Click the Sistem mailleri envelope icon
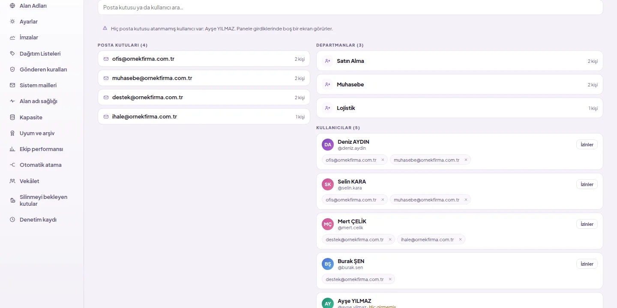The image size is (617, 308). tap(12, 86)
